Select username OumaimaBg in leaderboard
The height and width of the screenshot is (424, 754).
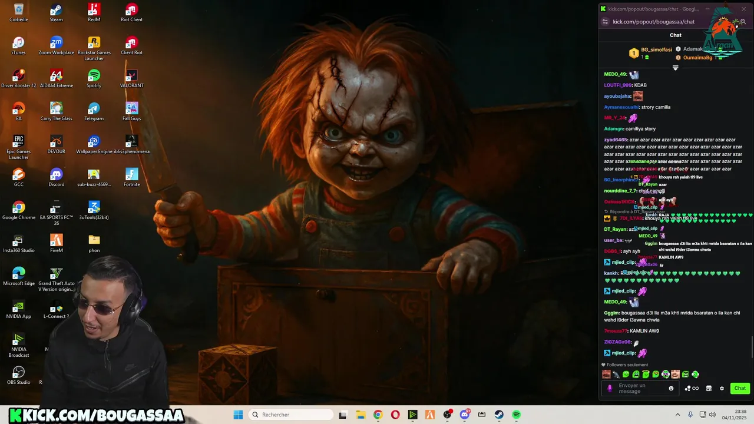click(697, 57)
